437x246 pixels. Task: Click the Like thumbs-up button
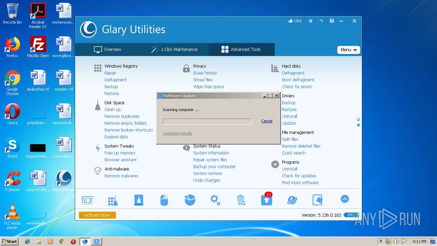click(295, 21)
